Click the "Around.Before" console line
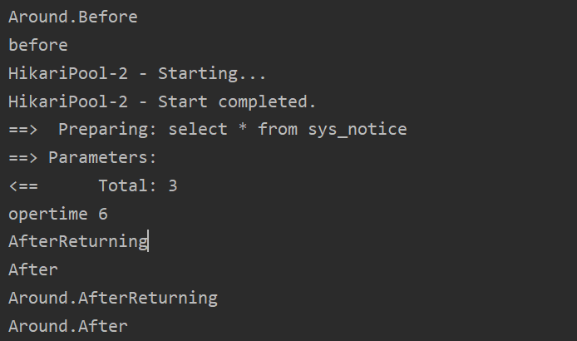 [x=73, y=17]
